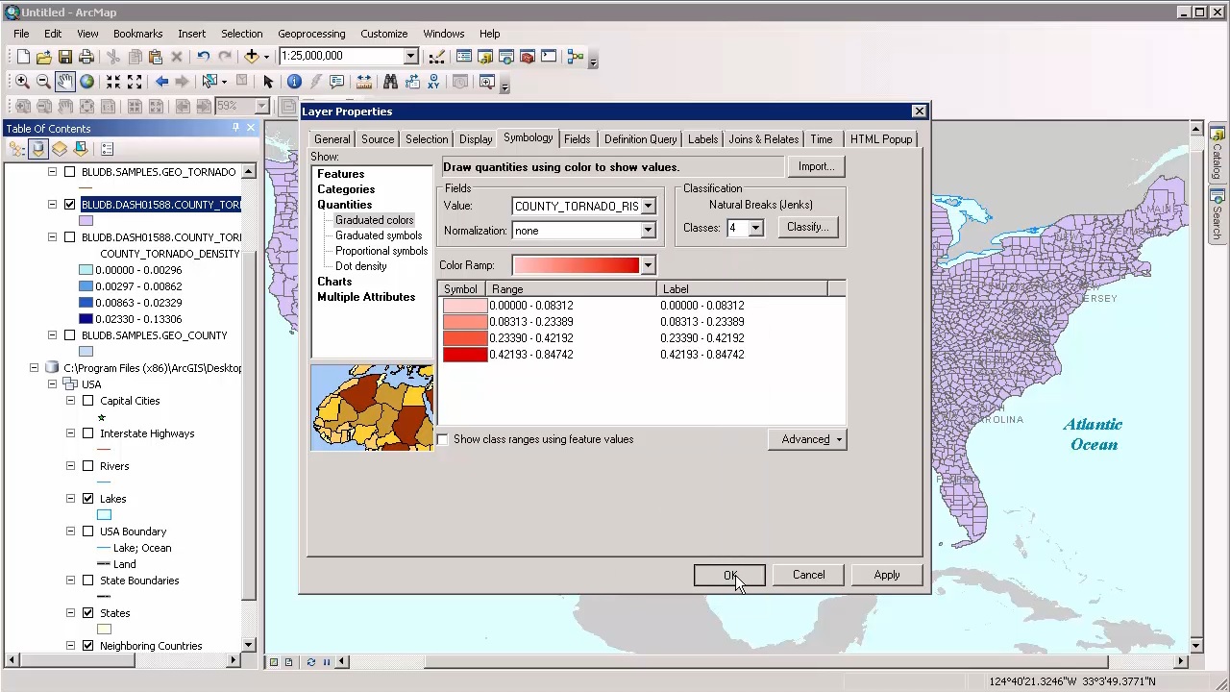
Task: Switch TOC to List By Visibility
Action: click(60, 149)
